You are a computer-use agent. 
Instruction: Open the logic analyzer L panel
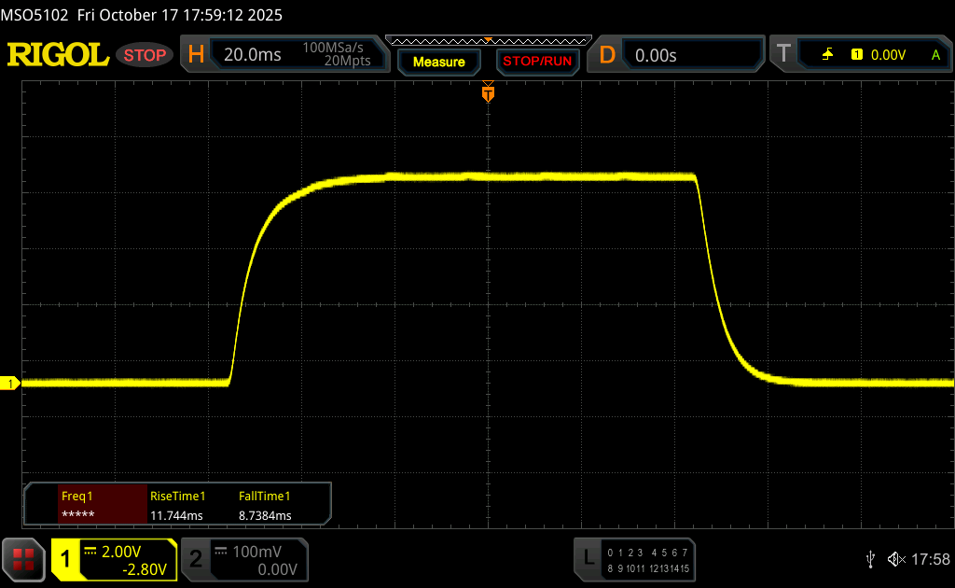[x=588, y=558]
